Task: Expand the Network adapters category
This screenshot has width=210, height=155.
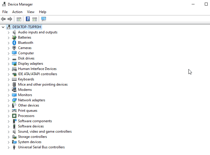Action: tap(9, 100)
